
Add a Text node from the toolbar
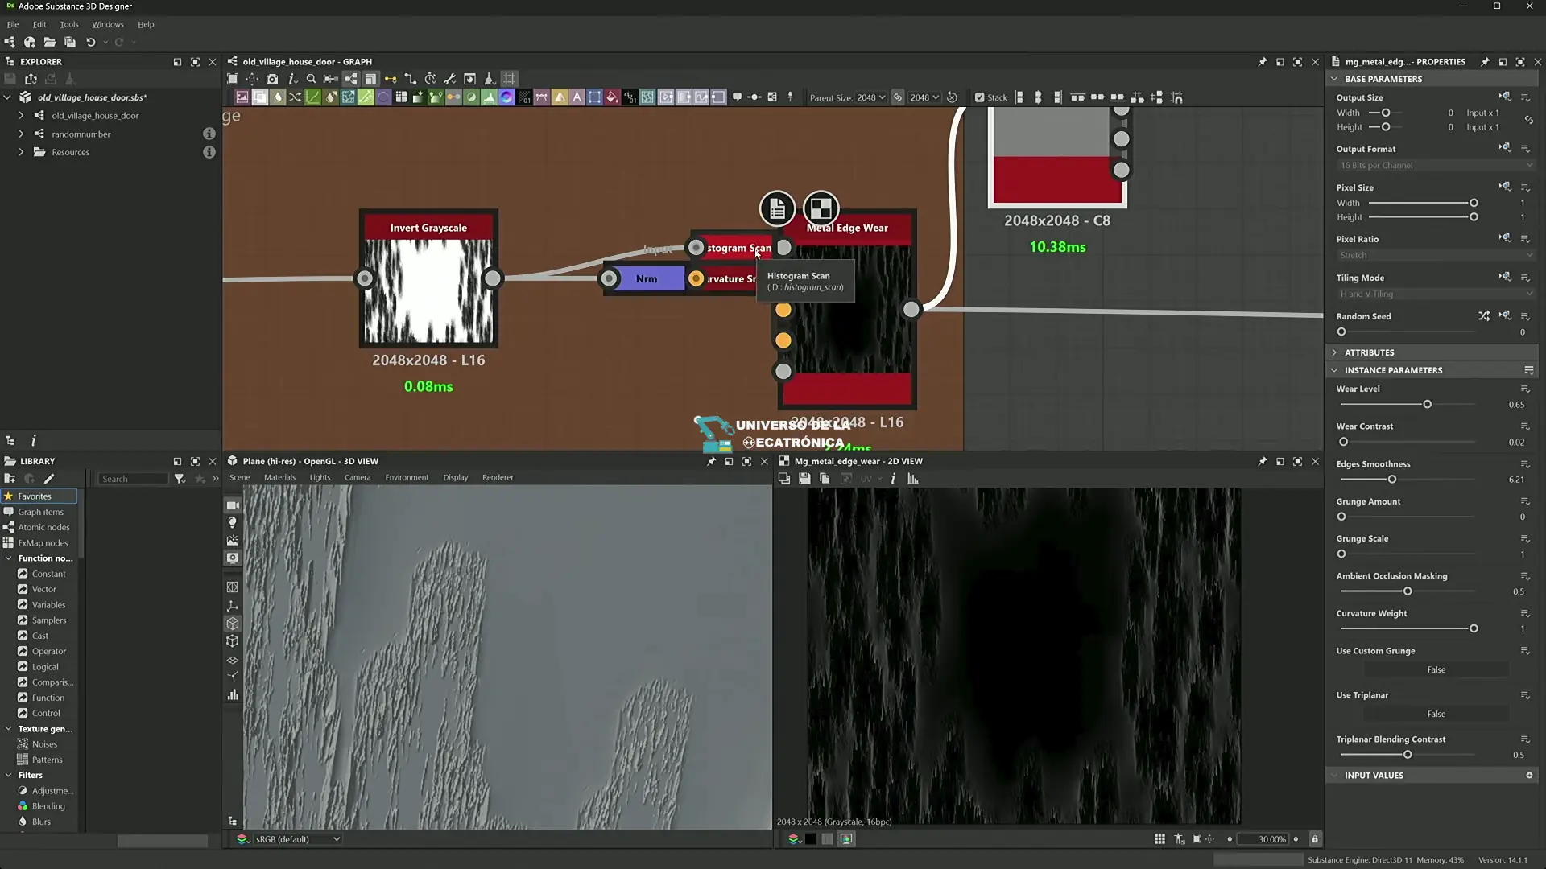(x=577, y=97)
